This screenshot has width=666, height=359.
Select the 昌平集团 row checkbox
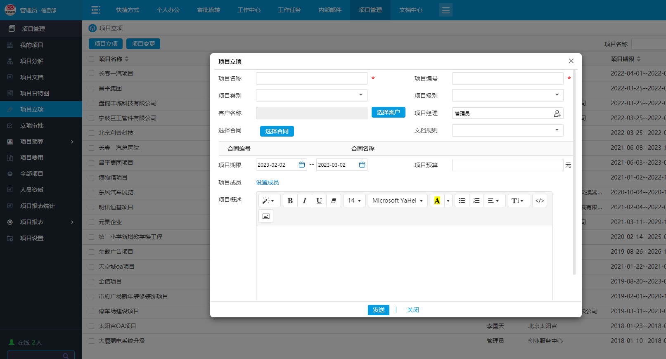pyautogui.click(x=92, y=88)
